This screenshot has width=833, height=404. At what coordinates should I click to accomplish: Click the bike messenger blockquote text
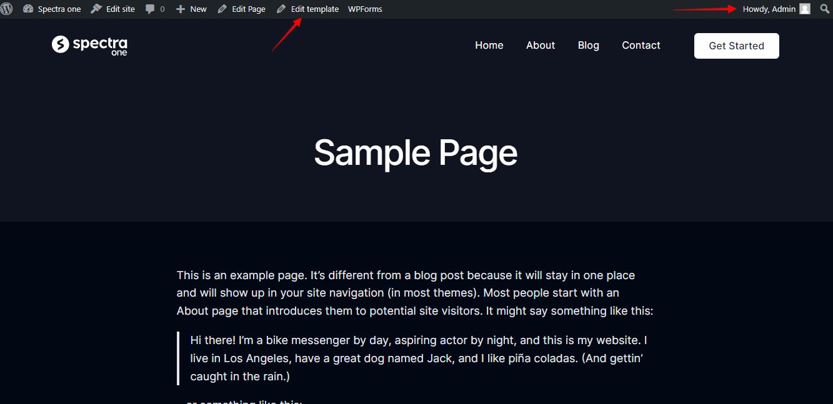tap(418, 358)
